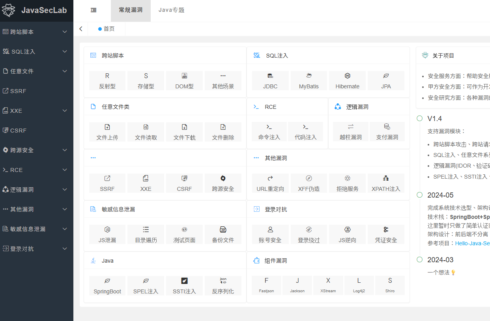Open the XXE tile in the grid

(146, 183)
